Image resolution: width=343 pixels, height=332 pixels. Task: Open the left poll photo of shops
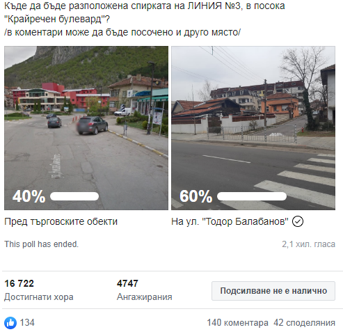tap(86, 128)
